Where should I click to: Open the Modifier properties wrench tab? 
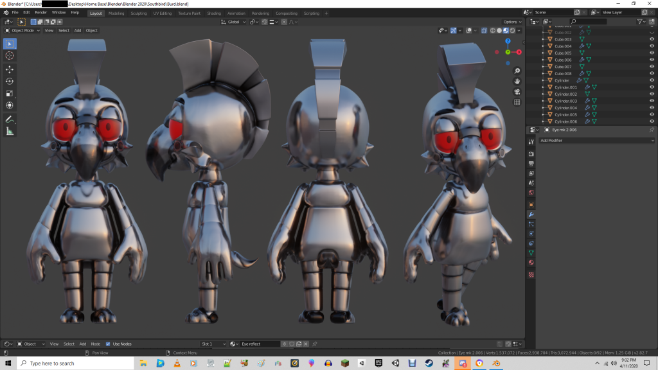point(531,215)
